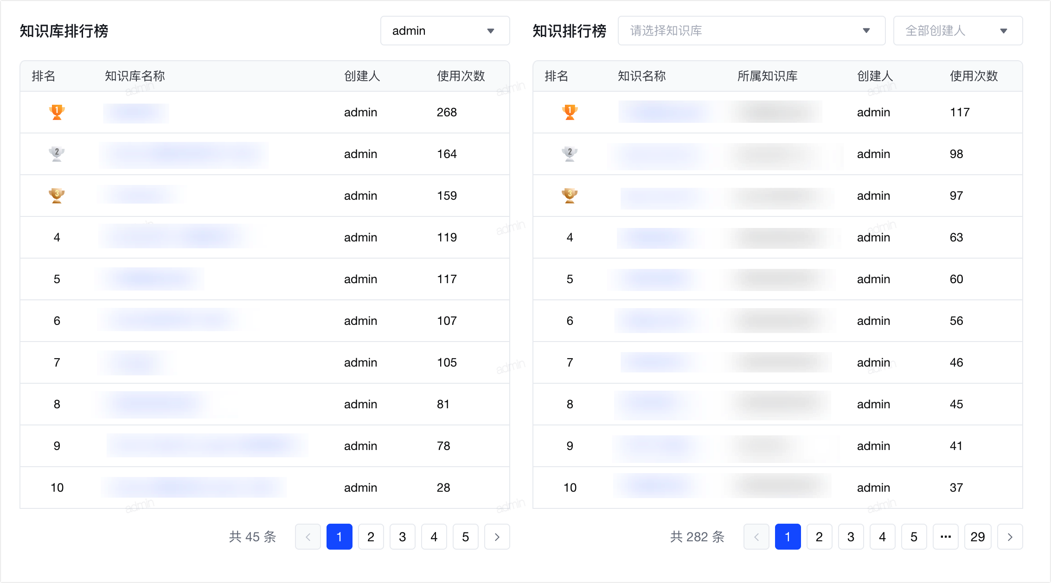Click gold trophy in knowledge ranking table
The width and height of the screenshot is (1051, 583).
pos(570,112)
